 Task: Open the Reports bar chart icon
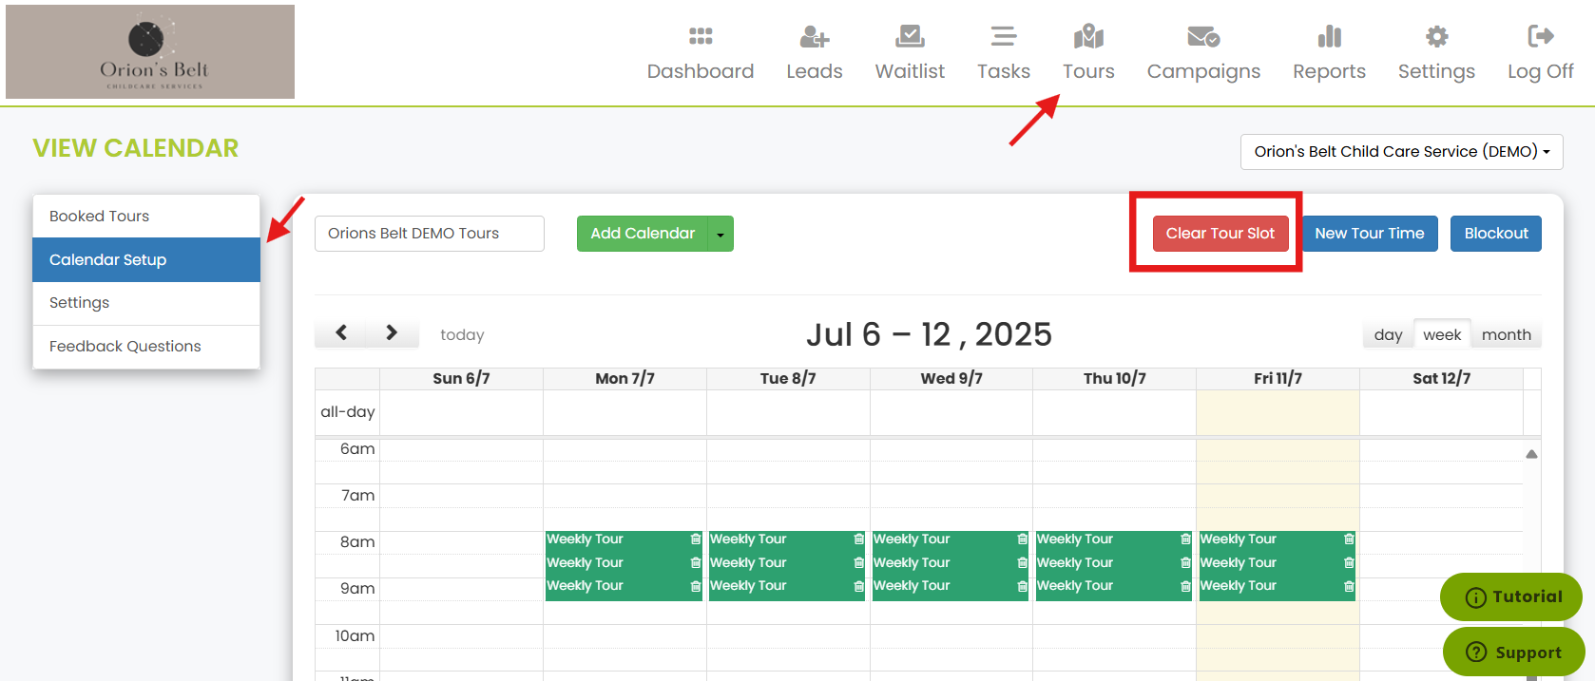point(1329,36)
